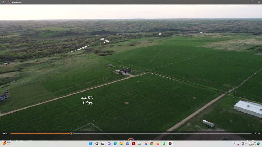Screen dimensions: 262x147
Task: Click total duration 0:01:33 label
Action: pyautogui.click(x=257, y=133)
